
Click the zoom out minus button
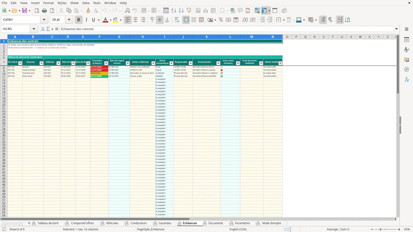pyautogui.click(x=372, y=229)
